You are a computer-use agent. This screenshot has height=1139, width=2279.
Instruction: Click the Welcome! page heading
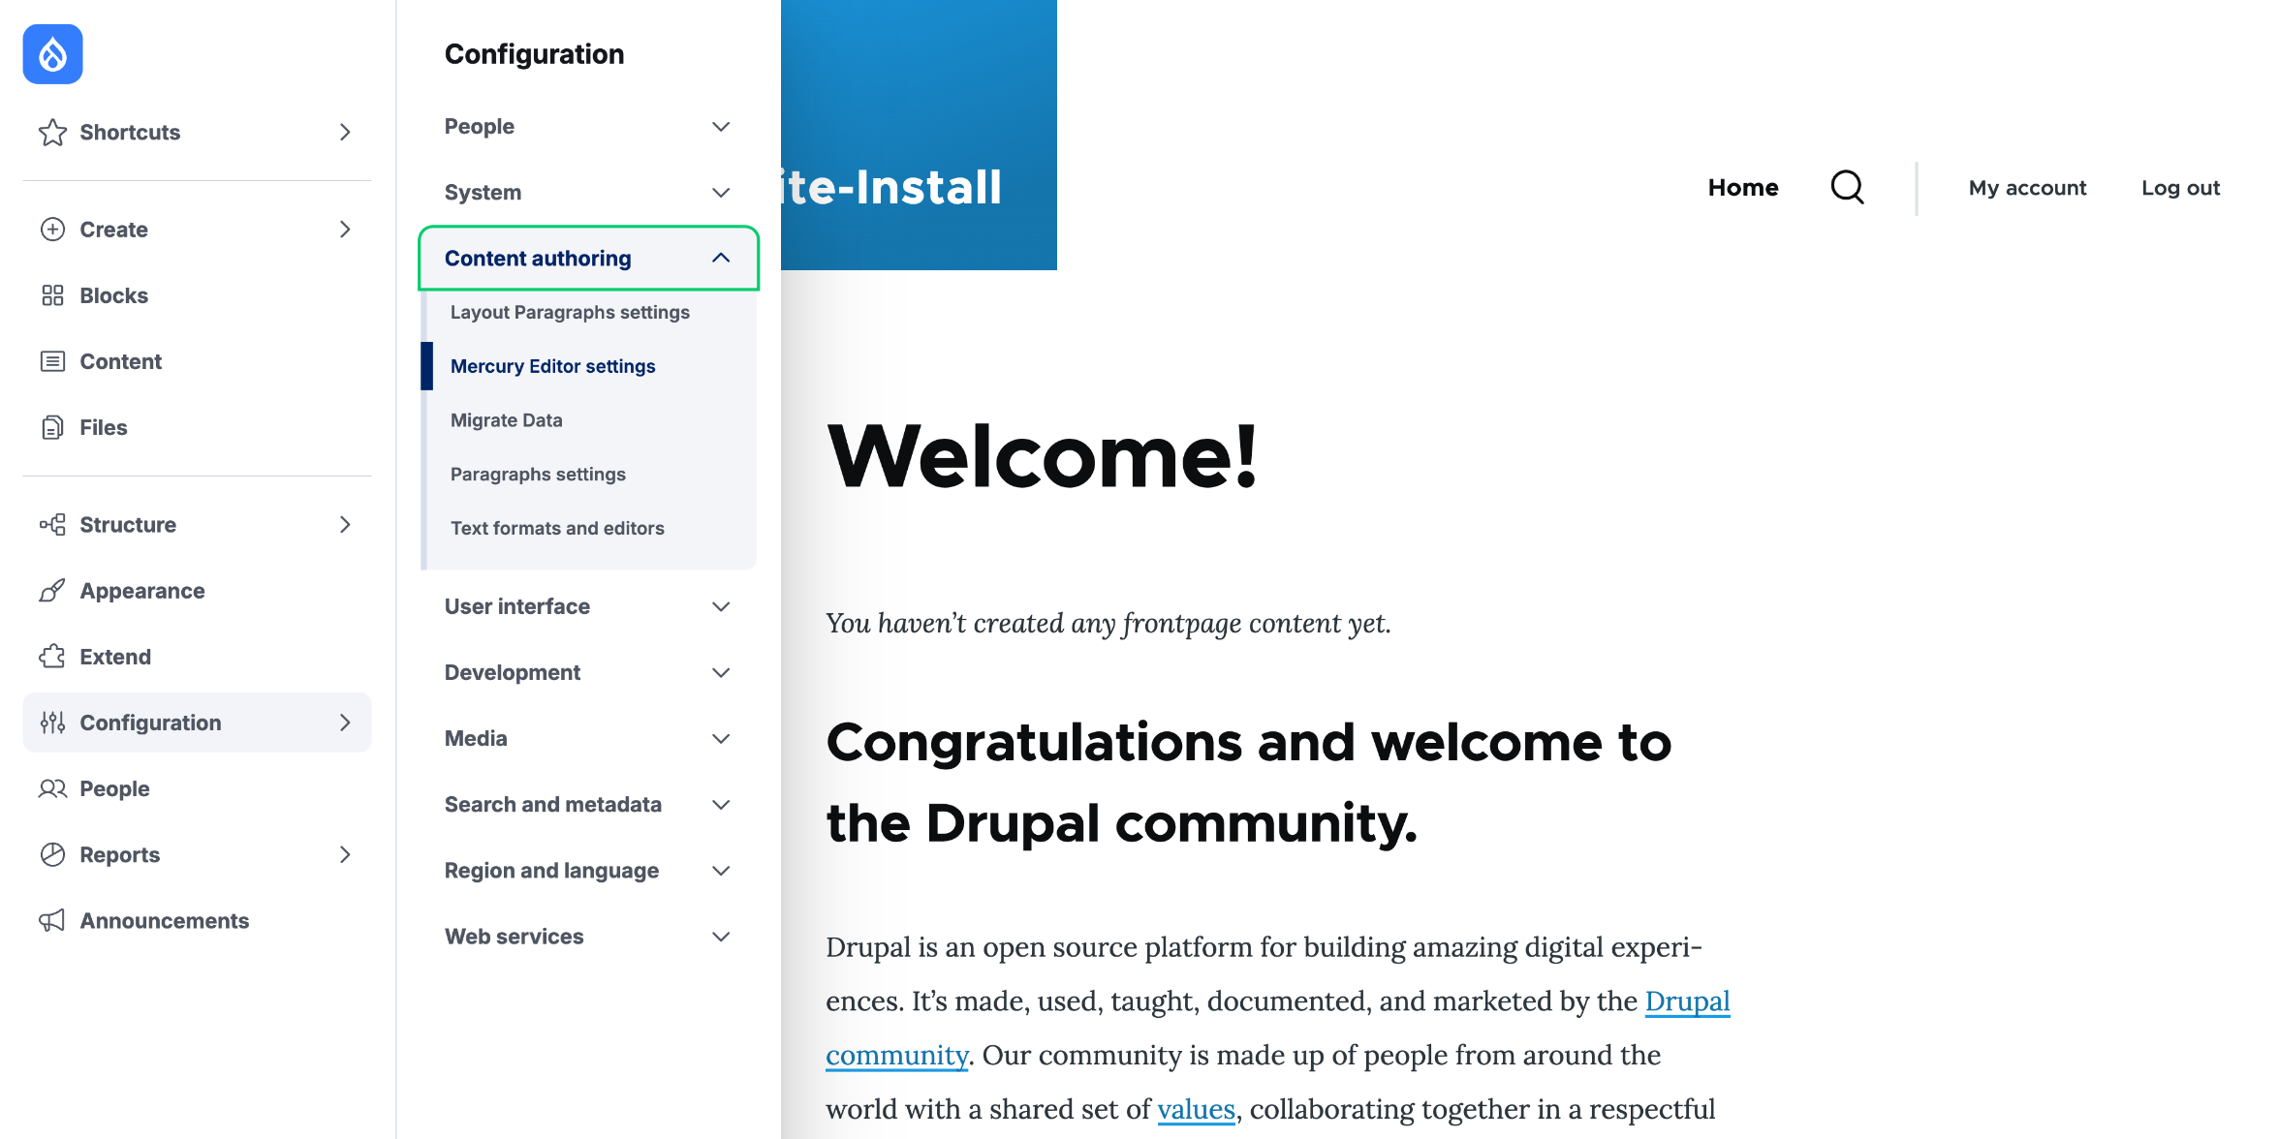pyautogui.click(x=1043, y=456)
